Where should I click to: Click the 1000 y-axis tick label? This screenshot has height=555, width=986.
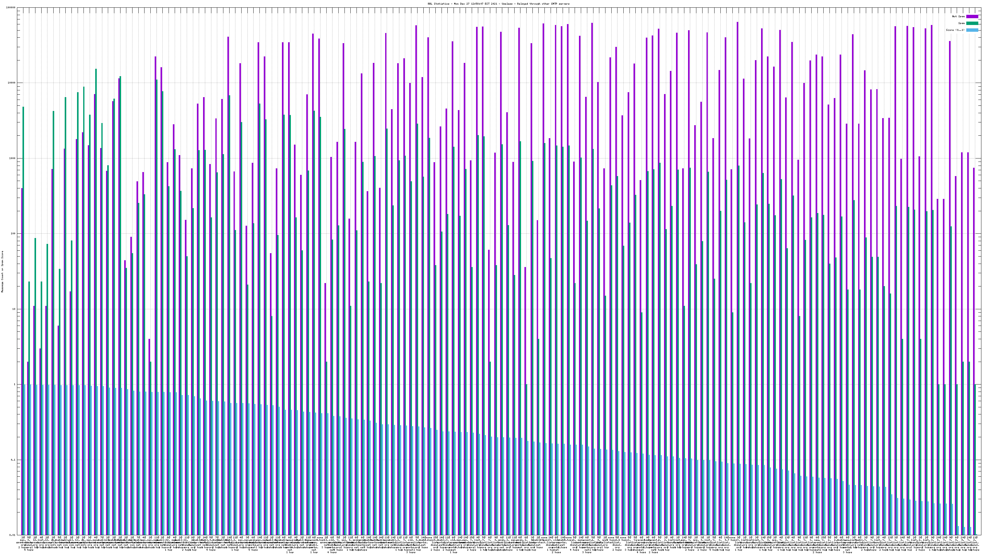[x=13, y=158]
